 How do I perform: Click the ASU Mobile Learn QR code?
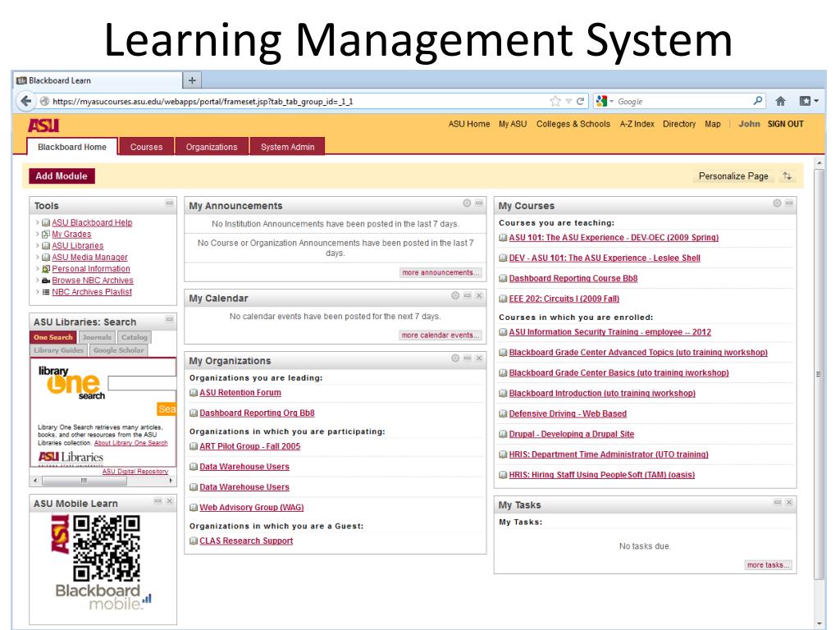point(106,548)
